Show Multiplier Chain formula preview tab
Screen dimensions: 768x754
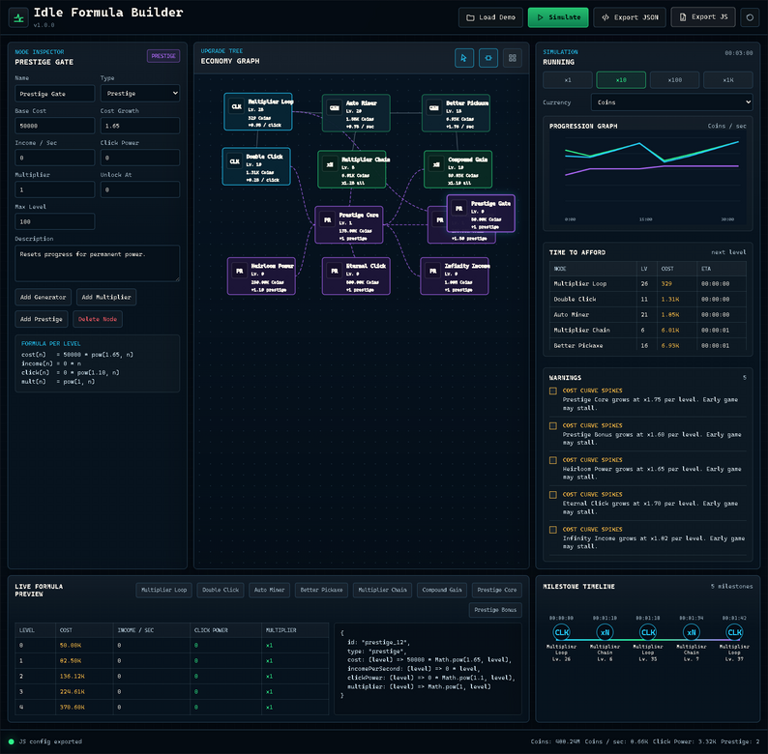(382, 590)
